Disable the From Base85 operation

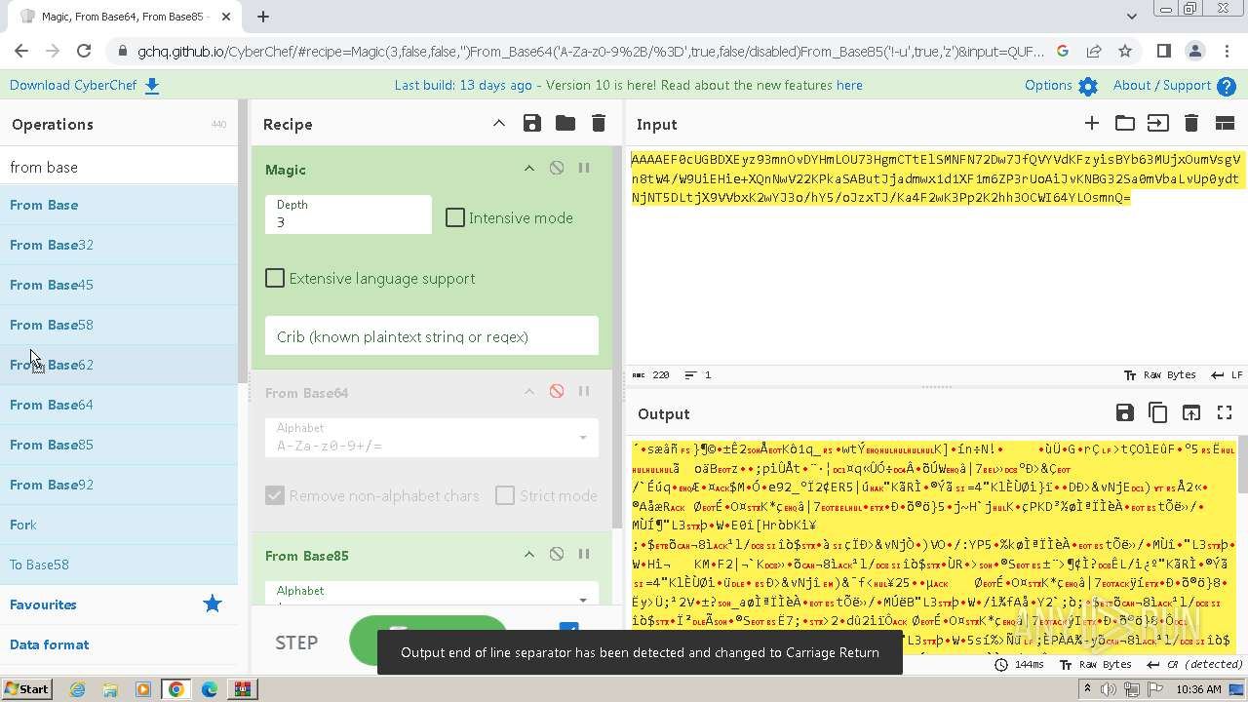pos(557,554)
